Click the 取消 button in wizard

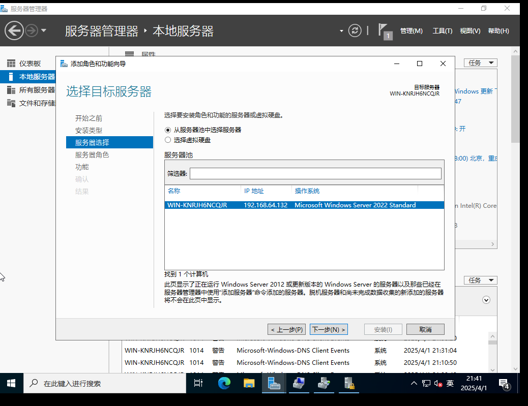[x=425, y=329]
